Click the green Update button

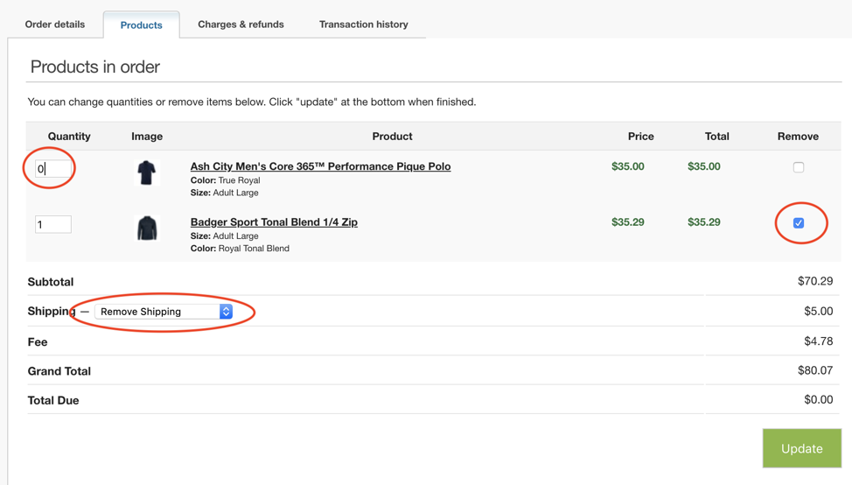coord(802,448)
